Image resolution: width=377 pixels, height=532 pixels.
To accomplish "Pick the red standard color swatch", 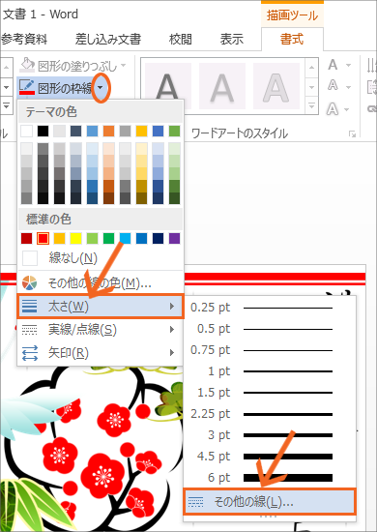I will 43,238.
